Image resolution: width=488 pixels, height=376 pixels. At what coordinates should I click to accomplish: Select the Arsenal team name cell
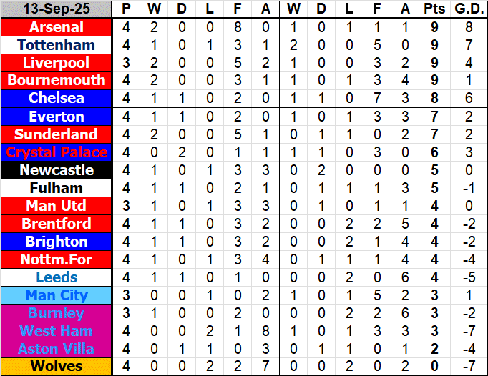point(57,27)
